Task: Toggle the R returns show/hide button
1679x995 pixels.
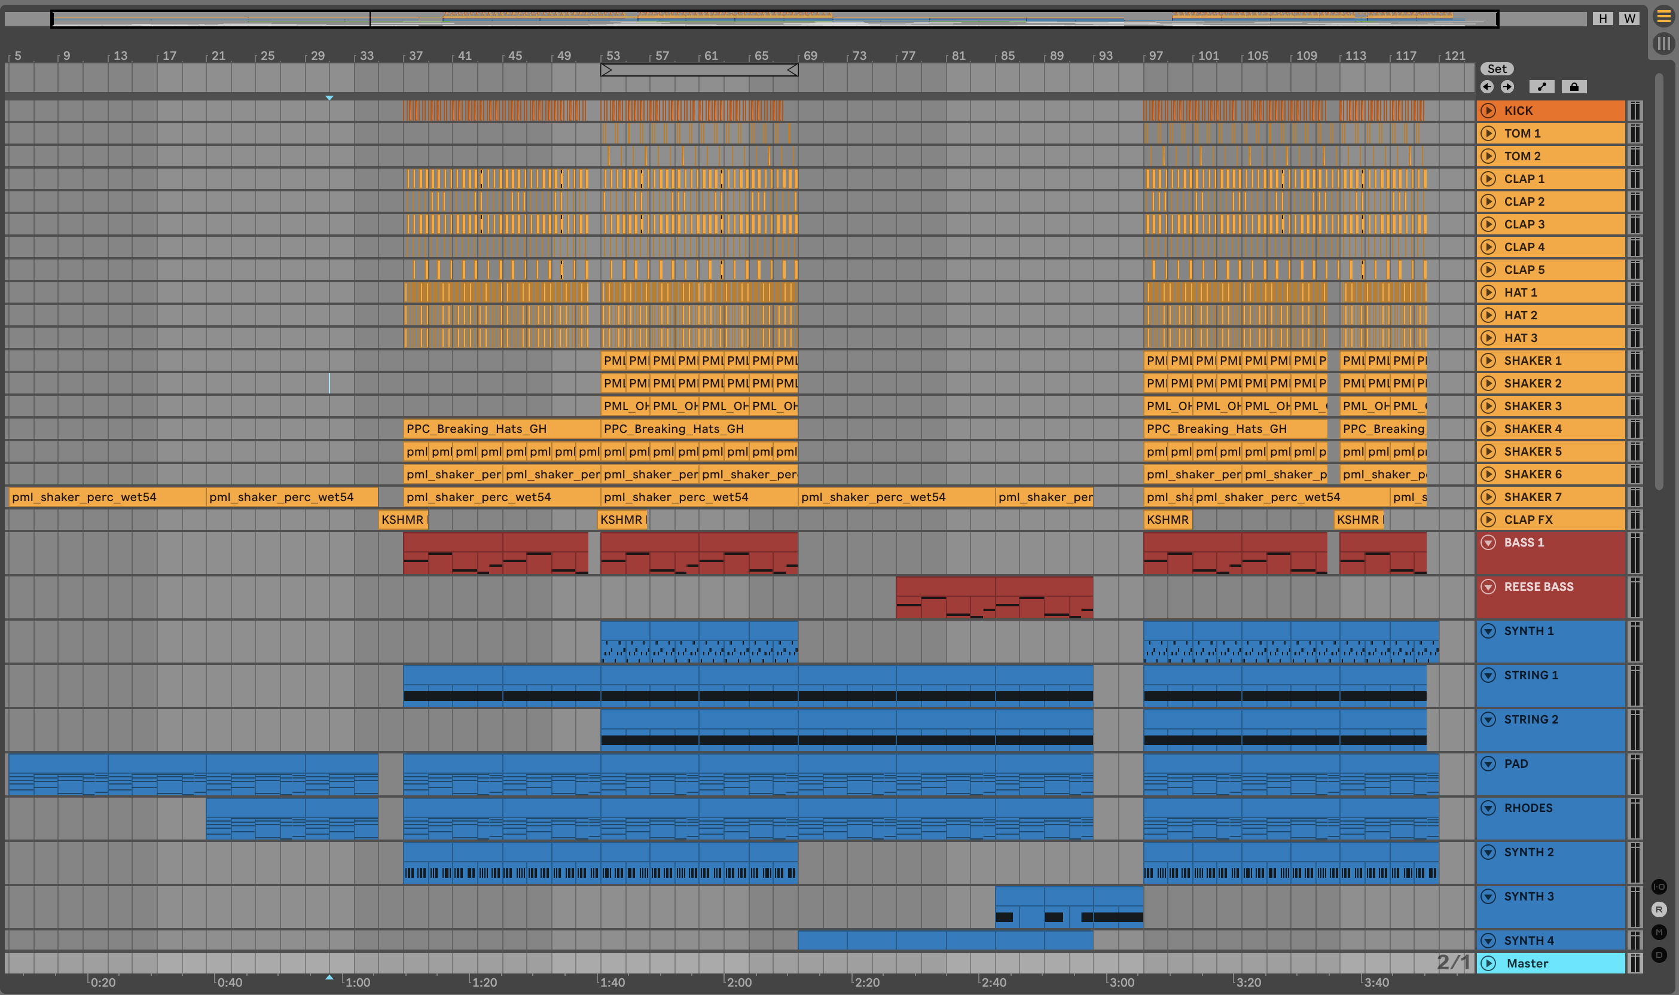Action: [1659, 909]
